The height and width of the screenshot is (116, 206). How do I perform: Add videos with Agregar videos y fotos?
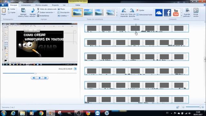tap(23, 12)
